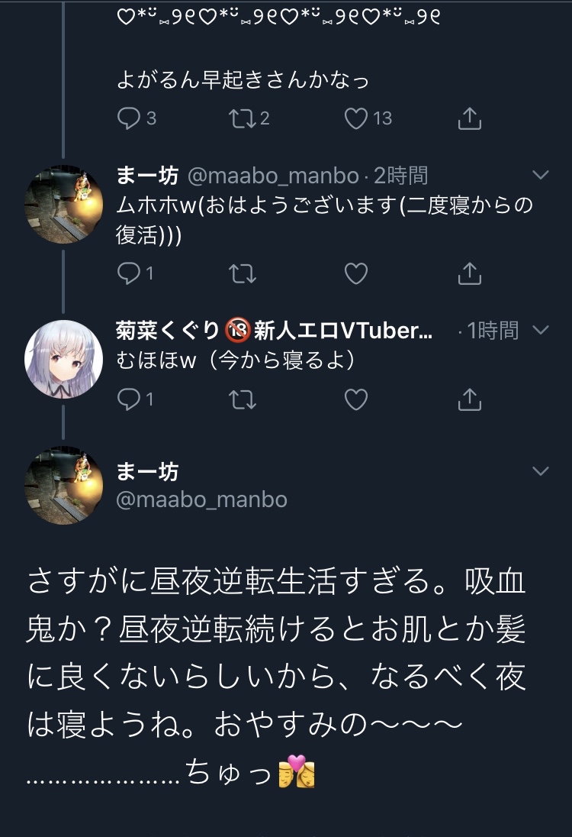Share the ムホホw tweet
Screen dimensions: 572x837
(470, 273)
